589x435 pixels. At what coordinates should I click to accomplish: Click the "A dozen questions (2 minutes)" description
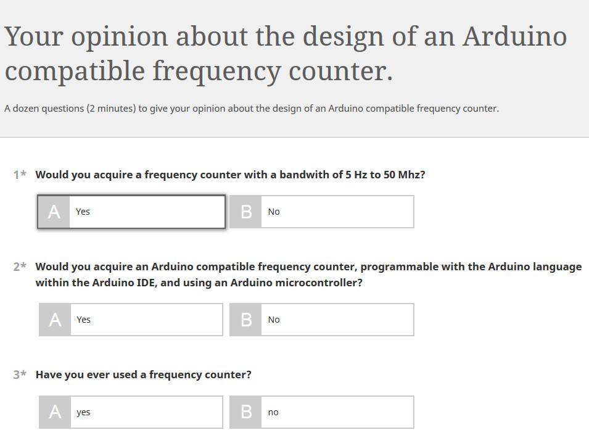[251, 109]
